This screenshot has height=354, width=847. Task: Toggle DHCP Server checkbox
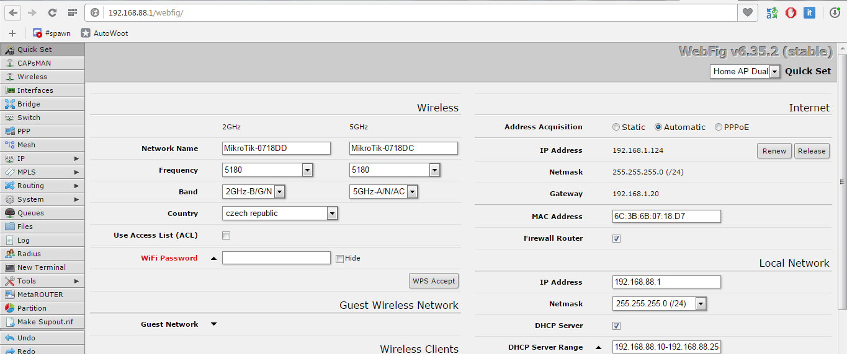[616, 326]
